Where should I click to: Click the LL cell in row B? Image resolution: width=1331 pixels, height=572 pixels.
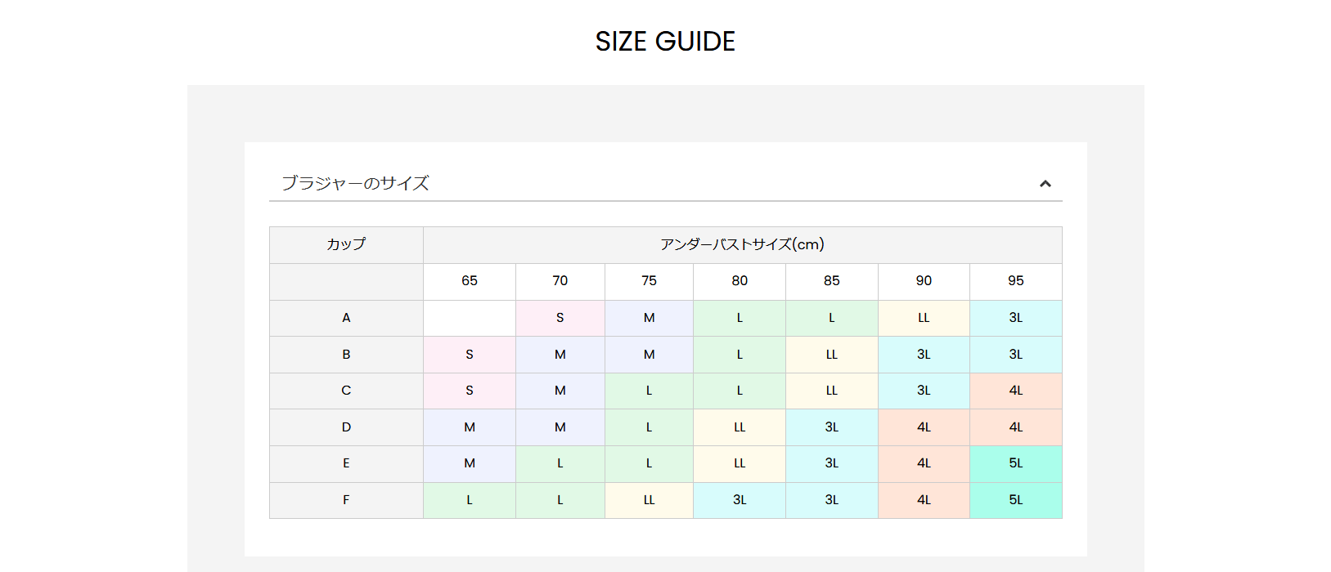click(832, 355)
